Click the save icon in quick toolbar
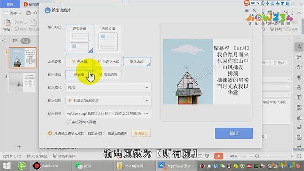Viewport: 304px width, 171px height. pos(28,13)
